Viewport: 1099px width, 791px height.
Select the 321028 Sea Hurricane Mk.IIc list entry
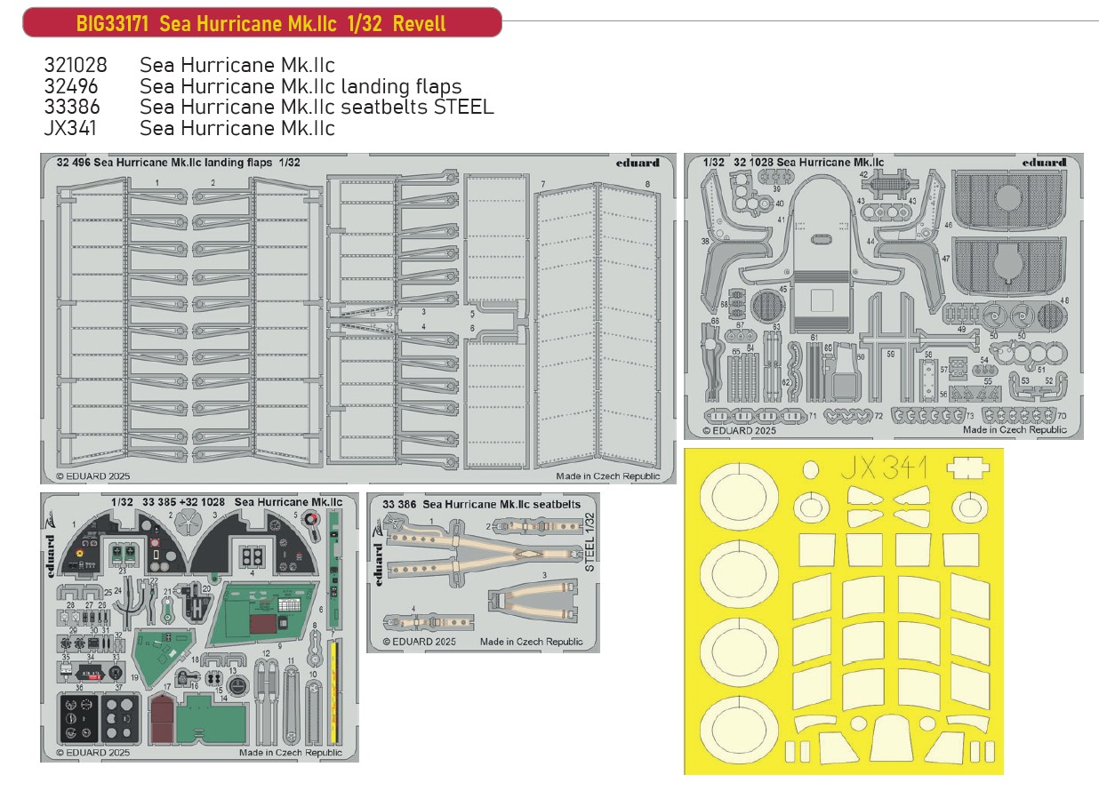coord(189,66)
